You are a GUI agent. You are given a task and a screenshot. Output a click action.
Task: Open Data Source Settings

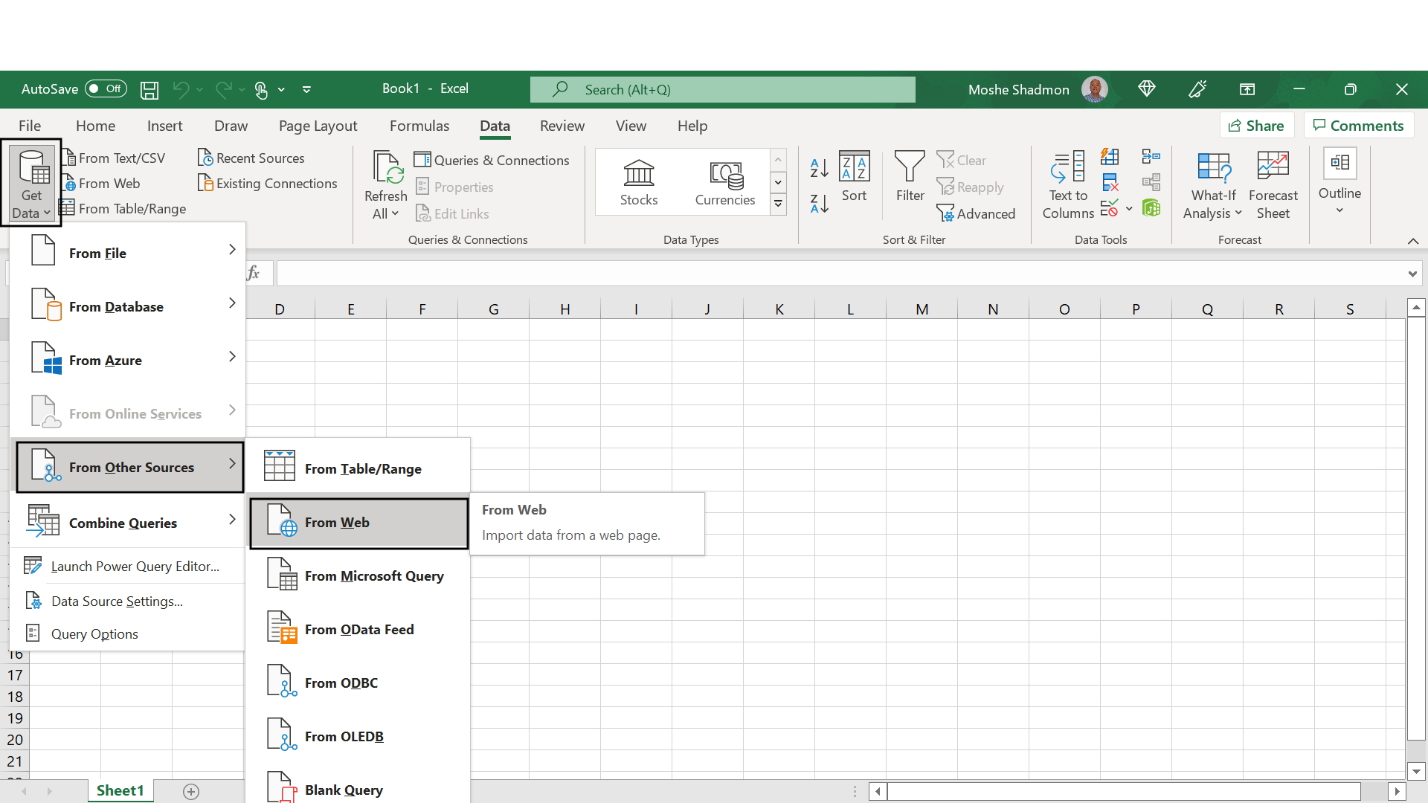tap(129, 601)
